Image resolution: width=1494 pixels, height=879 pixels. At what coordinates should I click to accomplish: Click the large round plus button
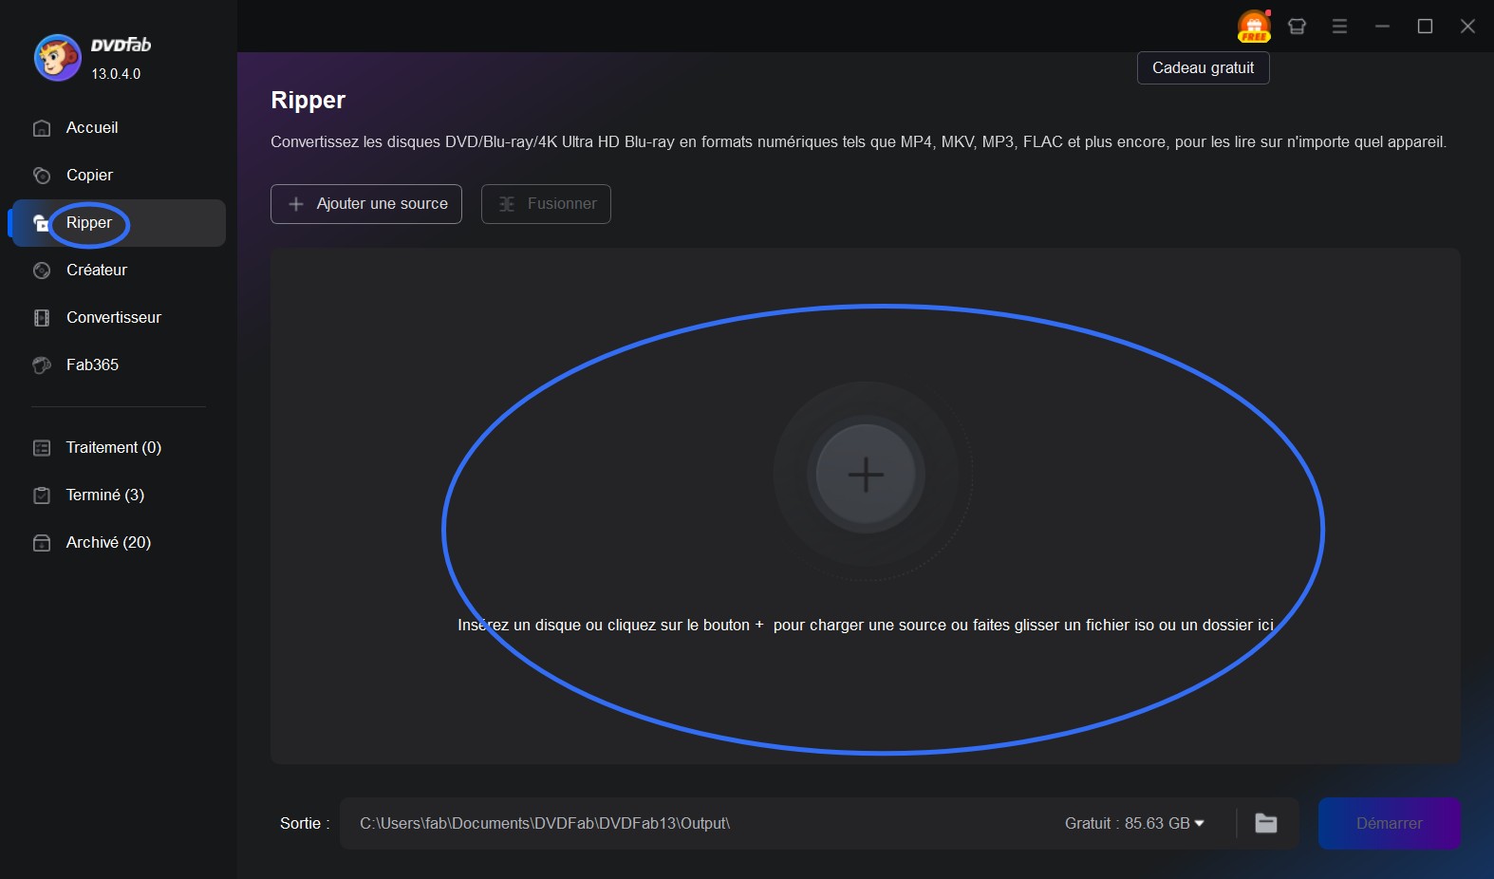coord(866,474)
